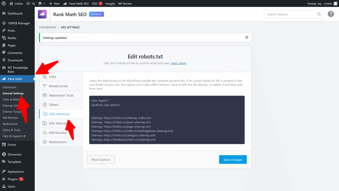
Task: Click the WordPress logo in admin bar
Action: pos(4,3)
